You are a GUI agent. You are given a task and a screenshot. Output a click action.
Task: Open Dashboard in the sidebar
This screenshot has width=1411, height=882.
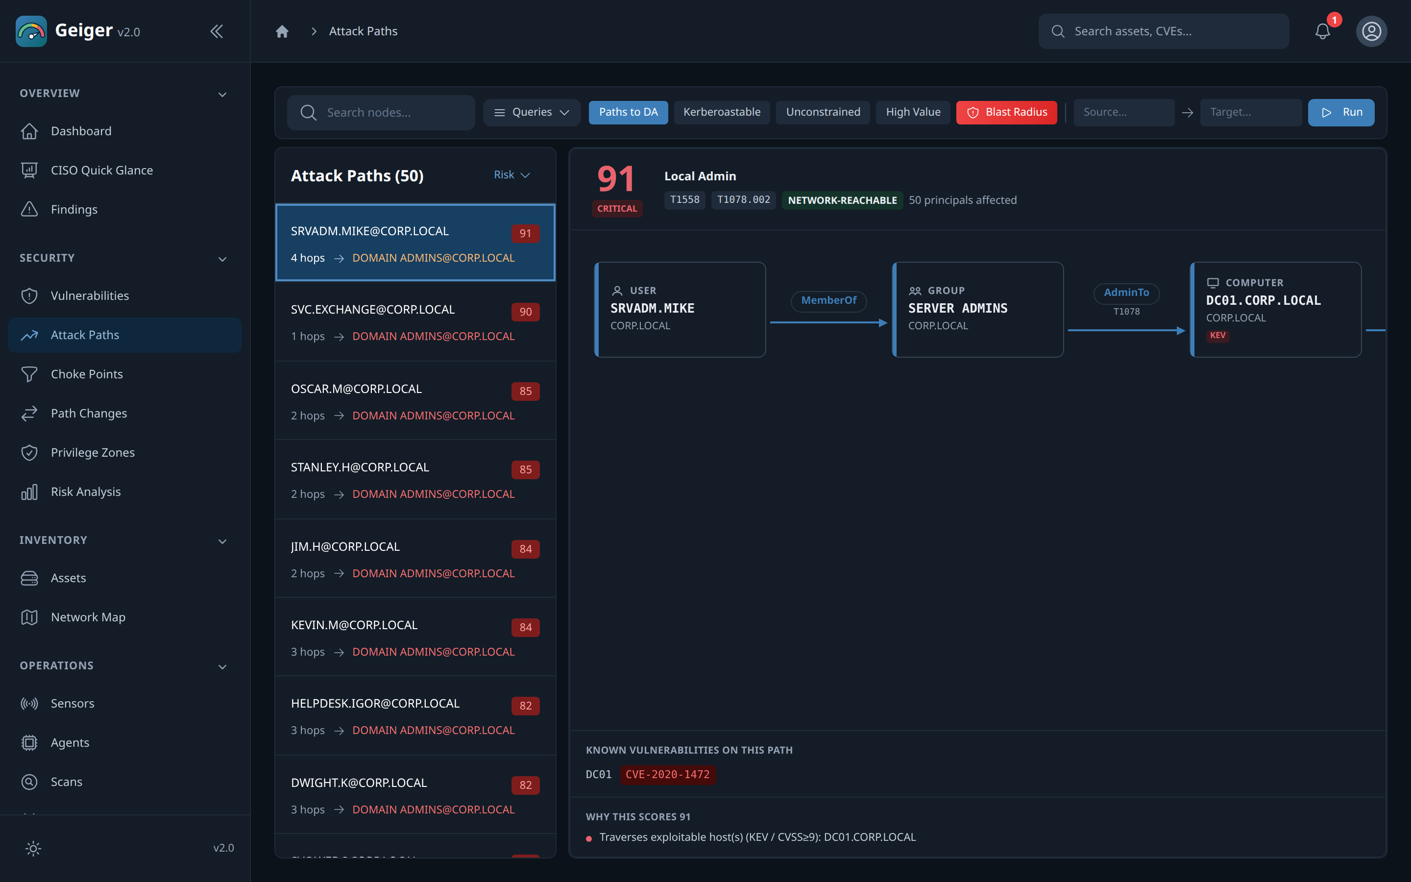point(125,131)
